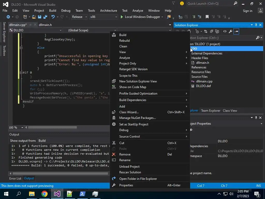Open Google Chrome from the taskbar
Screen dimensions: 265x199
45,194
